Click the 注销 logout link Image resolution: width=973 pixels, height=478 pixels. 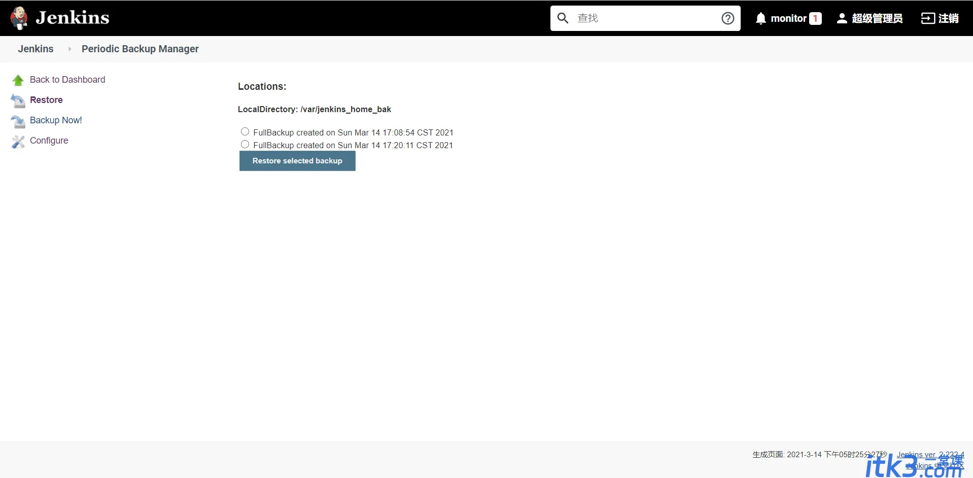click(948, 18)
